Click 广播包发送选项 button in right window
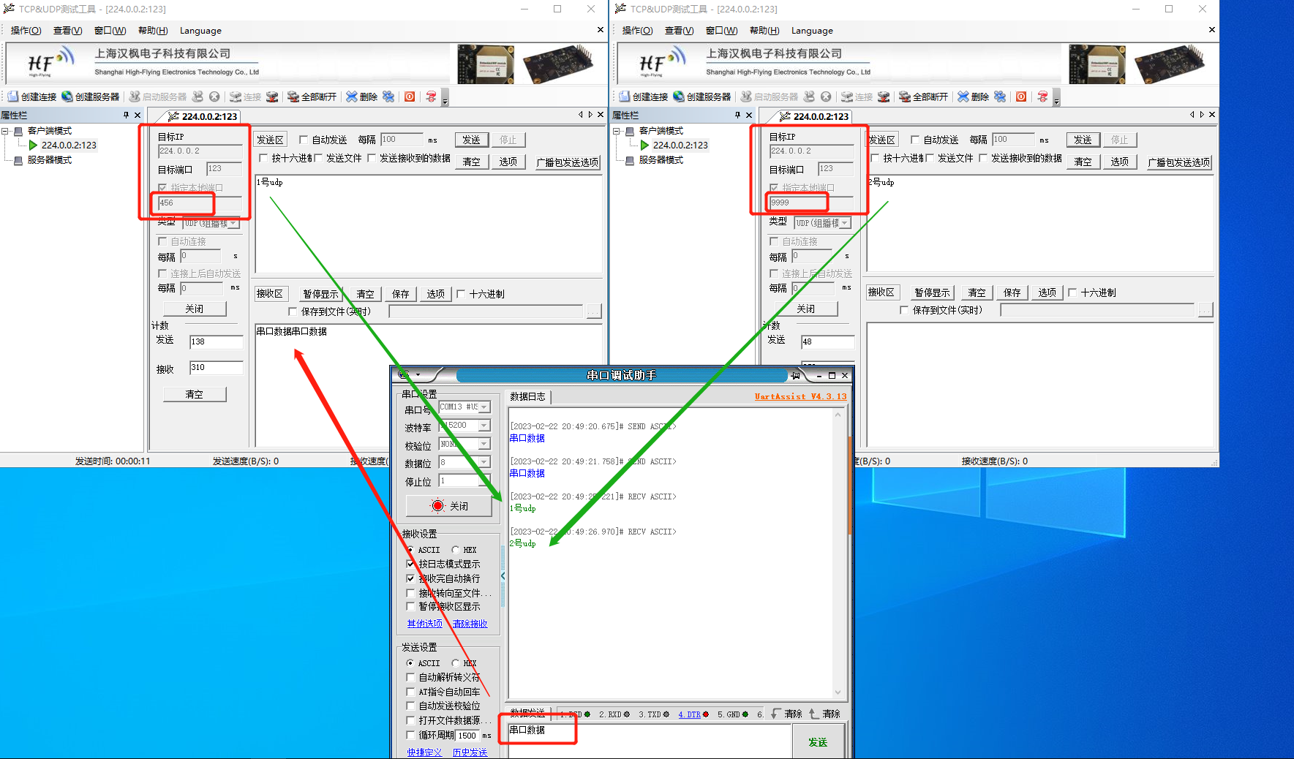 click(x=1179, y=162)
